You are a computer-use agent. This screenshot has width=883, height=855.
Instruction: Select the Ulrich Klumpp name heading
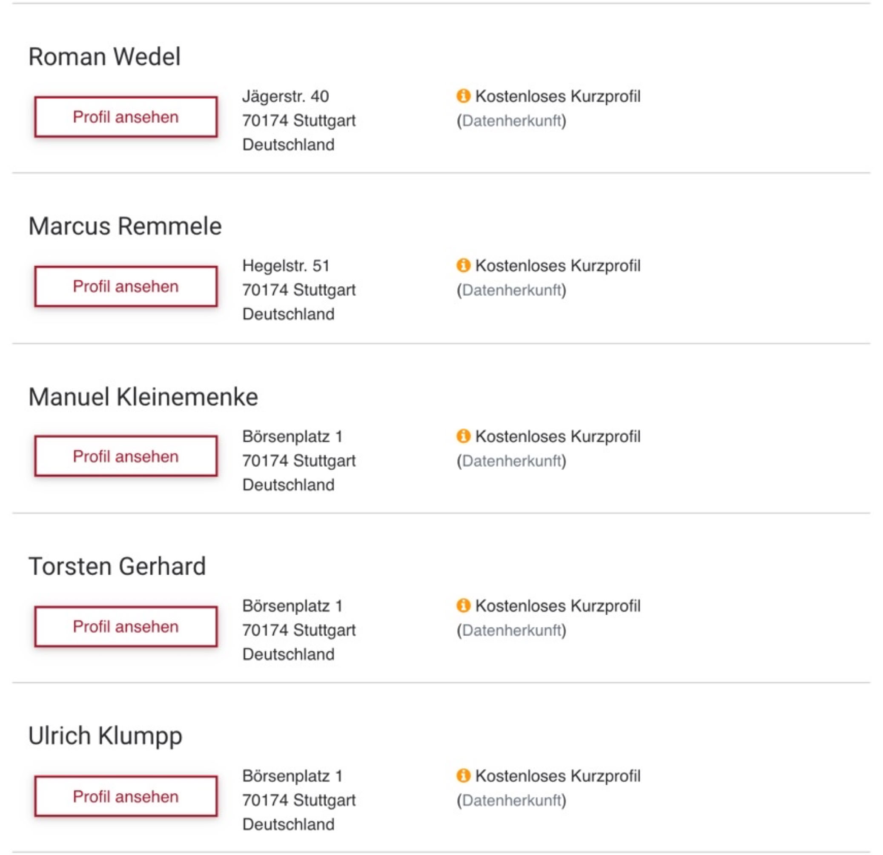[x=105, y=736]
